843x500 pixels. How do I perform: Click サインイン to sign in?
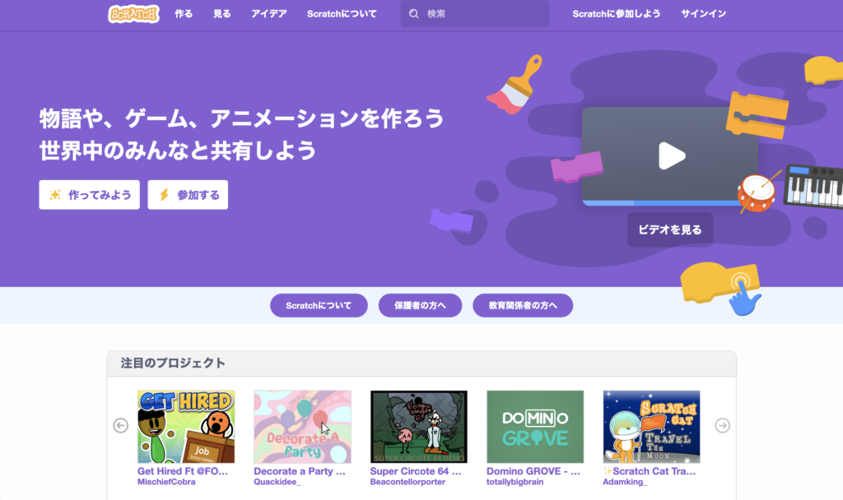point(703,13)
